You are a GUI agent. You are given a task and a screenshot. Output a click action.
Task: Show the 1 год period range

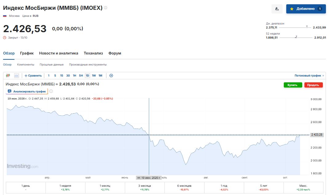pyautogui.click(x=224, y=187)
